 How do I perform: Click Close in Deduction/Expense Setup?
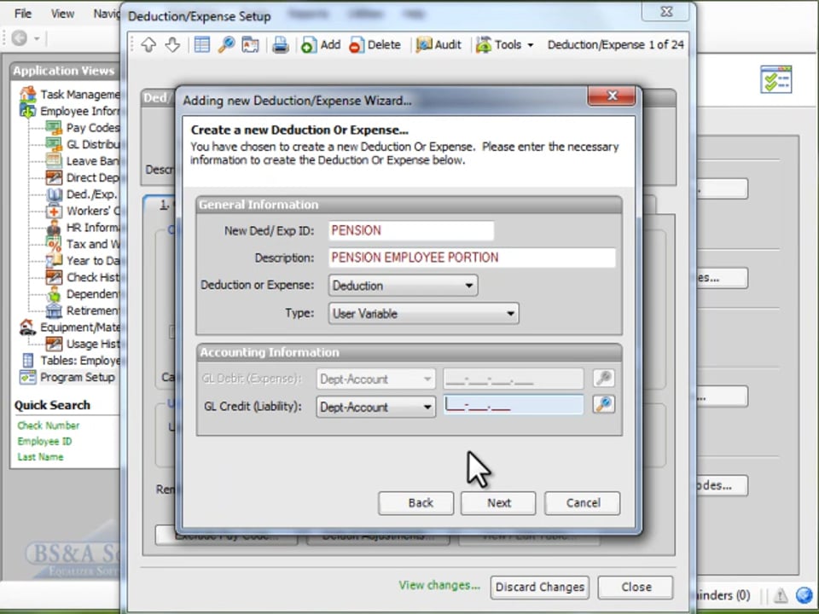[635, 588]
